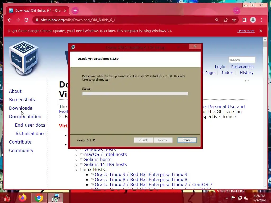271x203 pixels.
Task: Switch to VirtualBox installer in taskbar
Action: click(x=55, y=198)
